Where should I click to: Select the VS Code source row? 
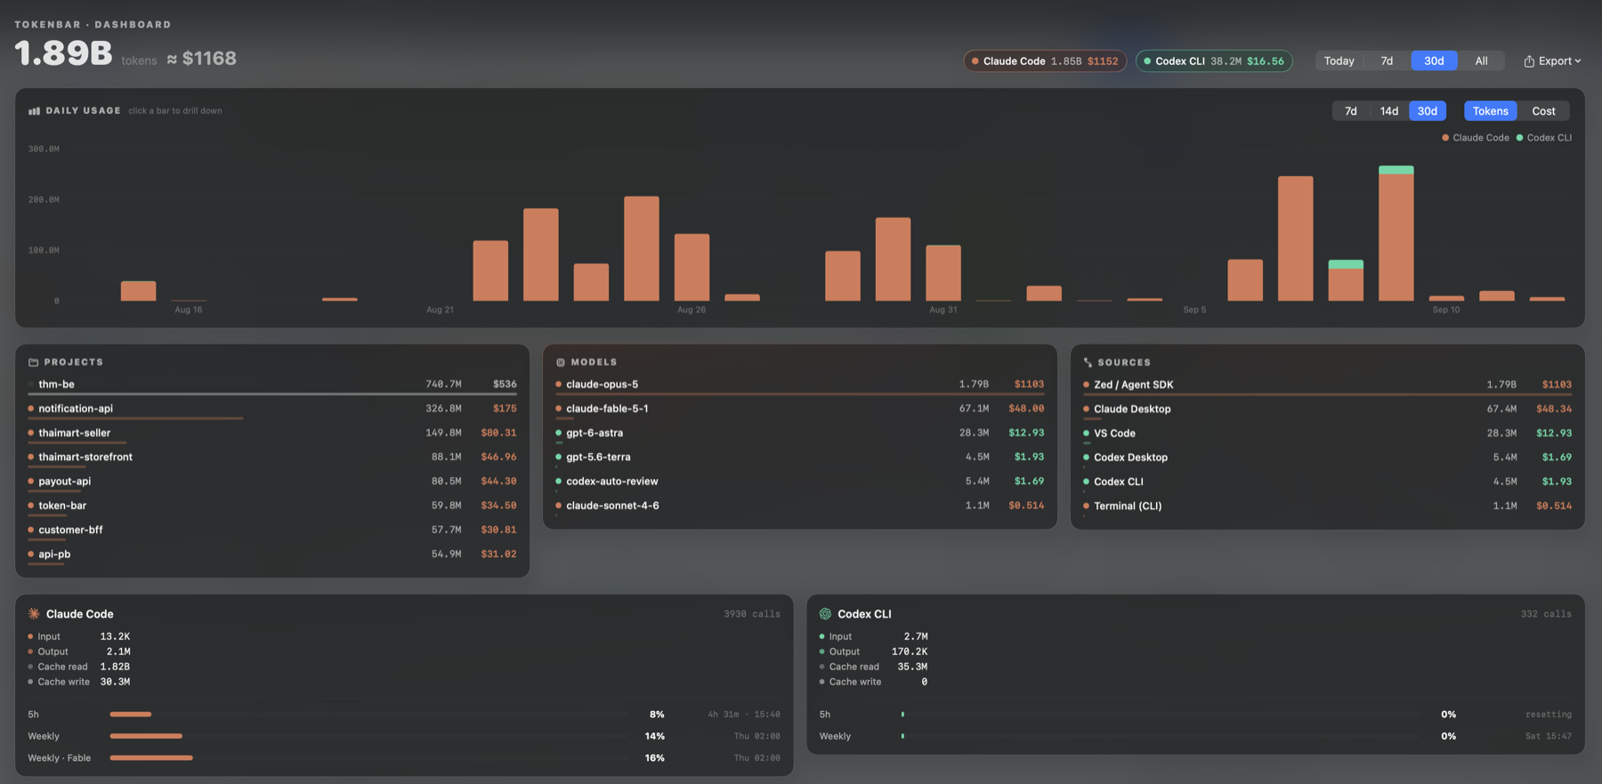[x=1327, y=433]
